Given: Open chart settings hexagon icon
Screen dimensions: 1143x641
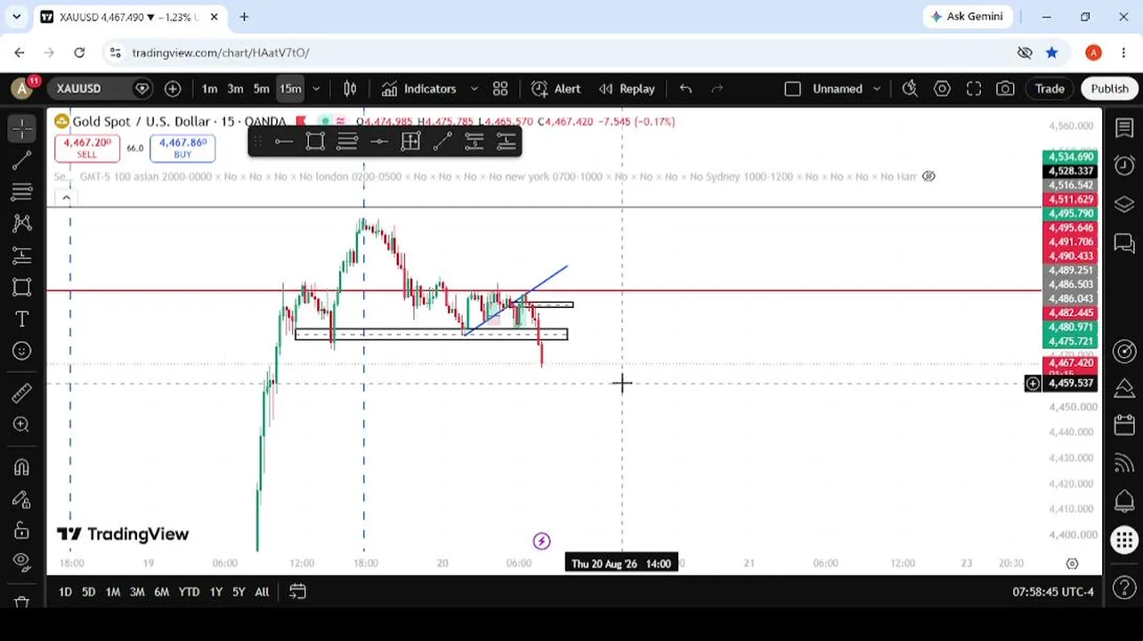Looking at the screenshot, I should pos(942,88).
